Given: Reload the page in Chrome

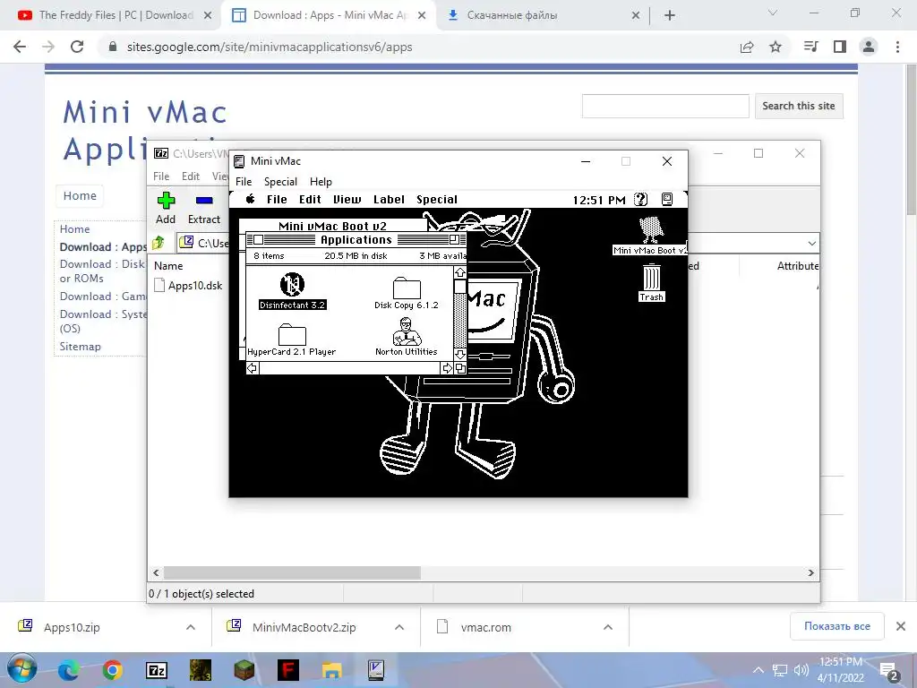Looking at the screenshot, I should point(77,47).
